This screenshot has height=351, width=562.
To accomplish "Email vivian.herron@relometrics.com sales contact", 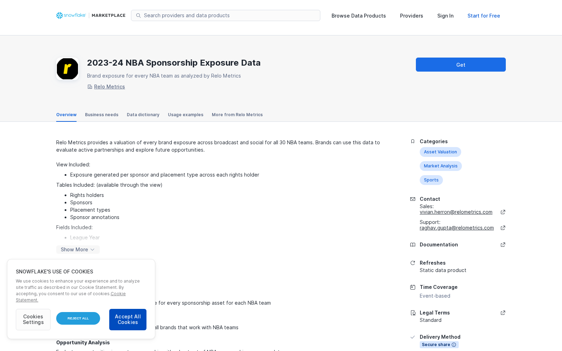I will tap(456, 212).
